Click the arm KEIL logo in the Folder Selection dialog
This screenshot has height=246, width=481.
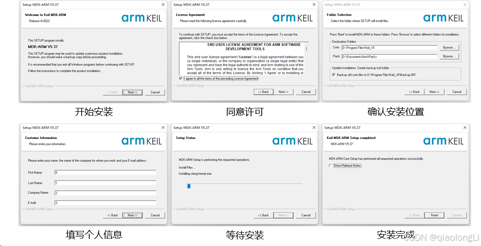(x=443, y=18)
